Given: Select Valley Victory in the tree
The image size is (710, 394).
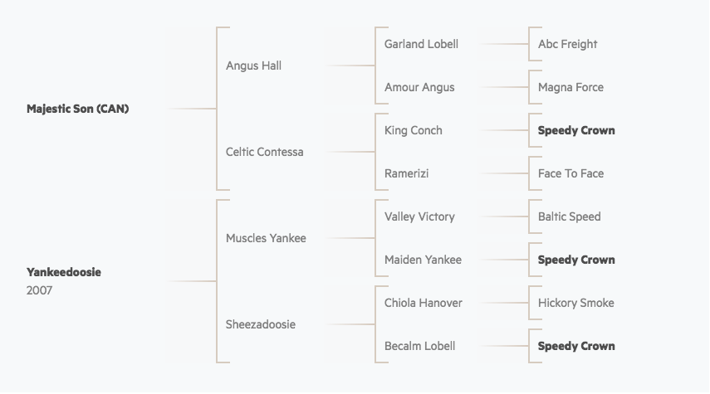Looking at the screenshot, I should (x=419, y=216).
